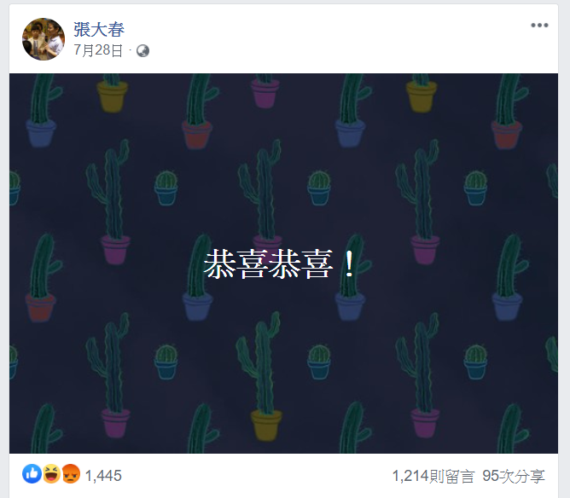The height and width of the screenshot is (498, 570).
Task: Click the blue thumbs-up Like reaction icon
Action: click(x=32, y=473)
